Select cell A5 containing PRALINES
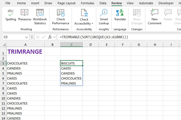 pyautogui.click(x=25, y=73)
